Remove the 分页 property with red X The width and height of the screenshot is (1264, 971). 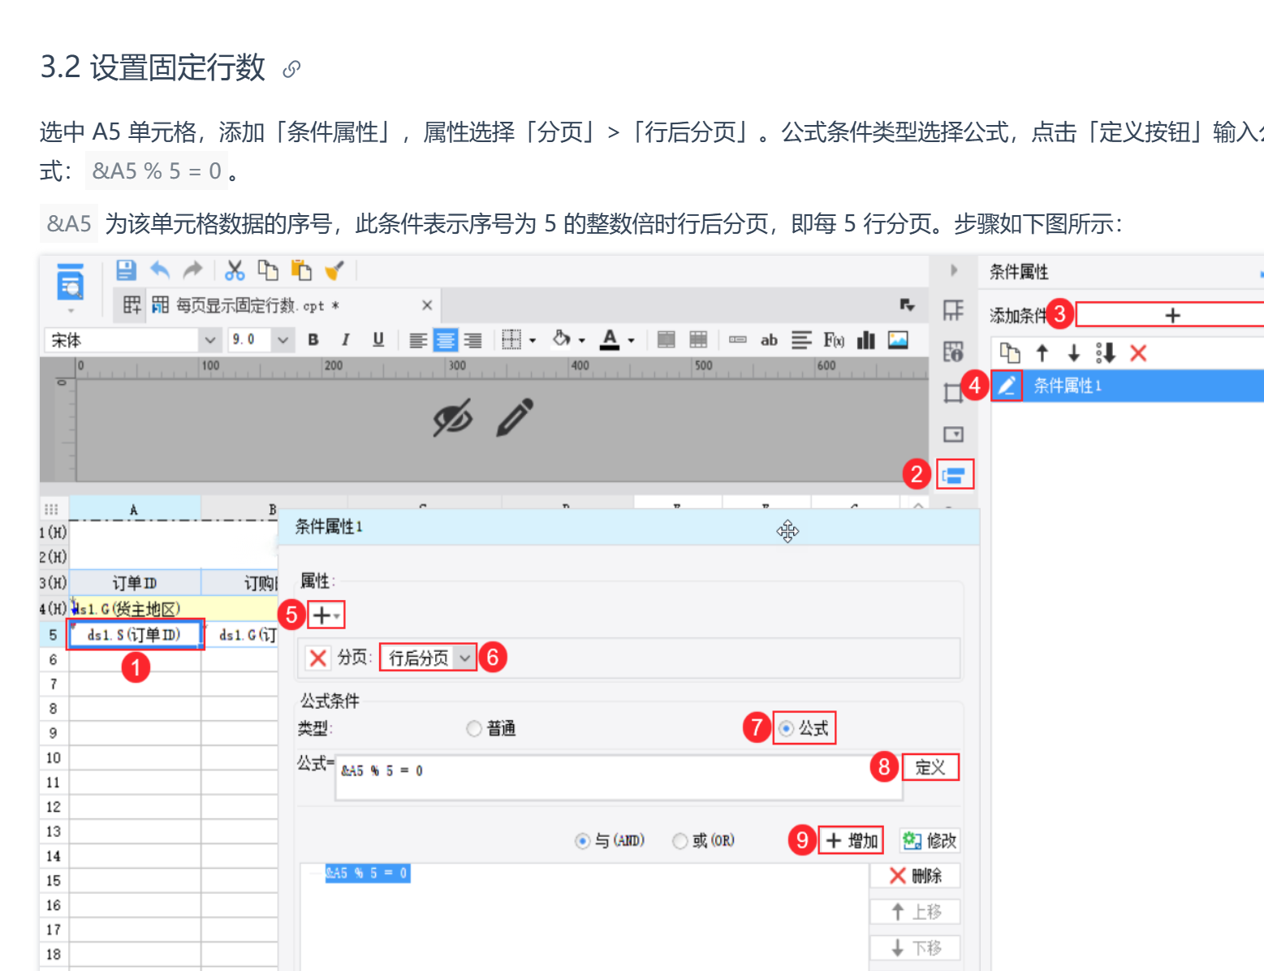tap(318, 658)
